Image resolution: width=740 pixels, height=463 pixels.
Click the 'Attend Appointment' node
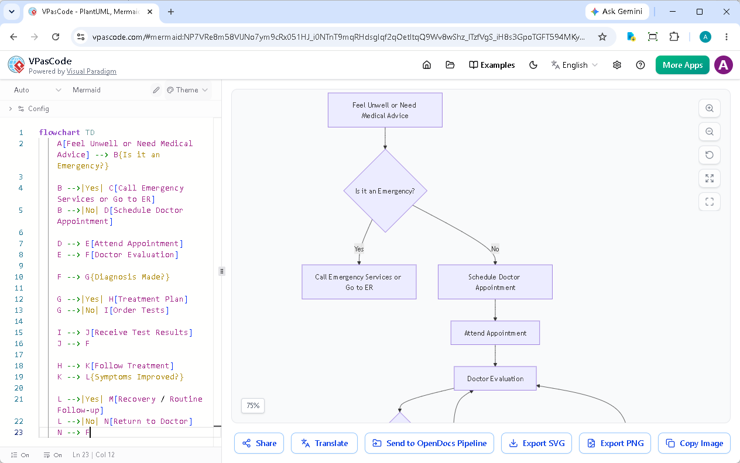(495, 333)
